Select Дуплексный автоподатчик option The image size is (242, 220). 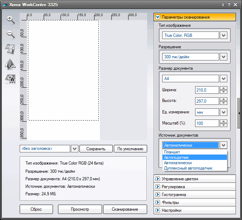195,168
